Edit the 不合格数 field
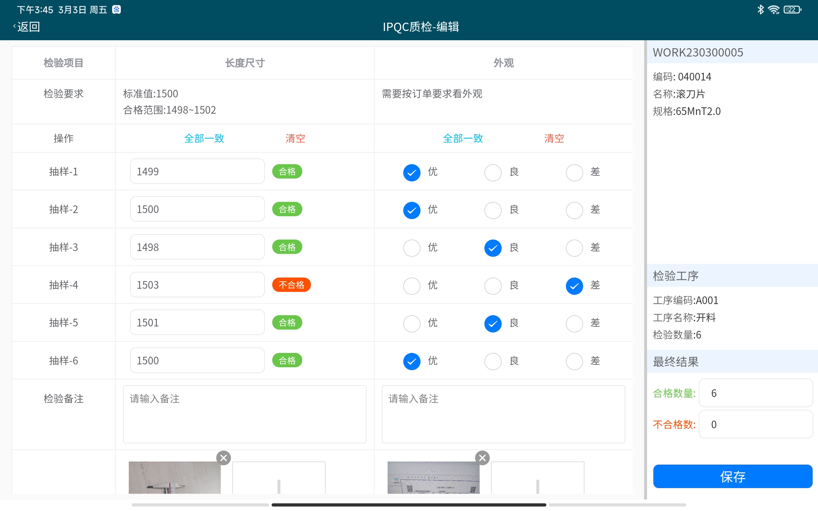 756,424
